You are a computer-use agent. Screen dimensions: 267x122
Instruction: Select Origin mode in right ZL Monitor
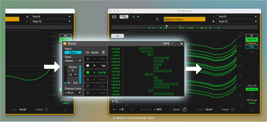(200, 110)
